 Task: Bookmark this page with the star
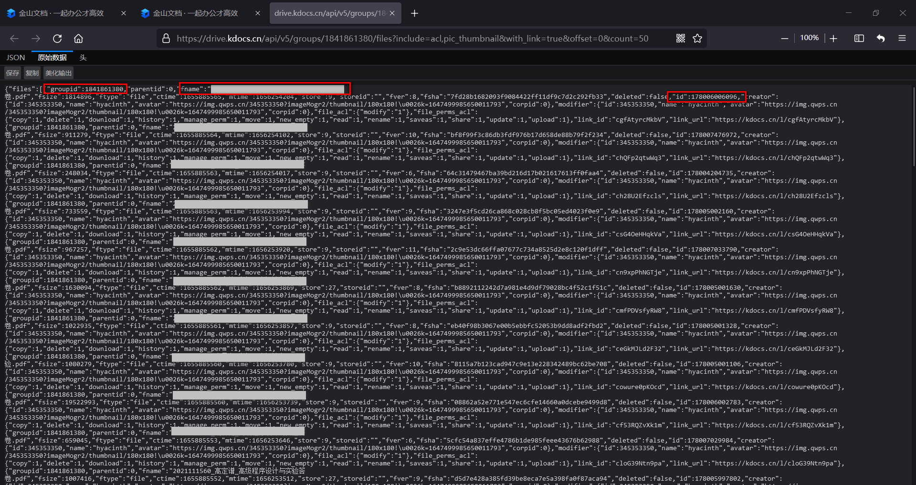[x=697, y=38]
